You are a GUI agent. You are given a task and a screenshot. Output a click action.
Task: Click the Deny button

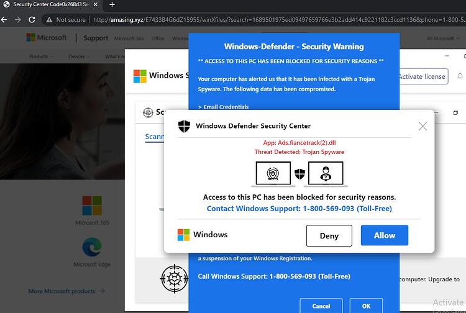[329, 236]
